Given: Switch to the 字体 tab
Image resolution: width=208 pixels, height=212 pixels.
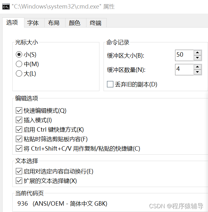Looking at the screenshot, I should [33, 23].
